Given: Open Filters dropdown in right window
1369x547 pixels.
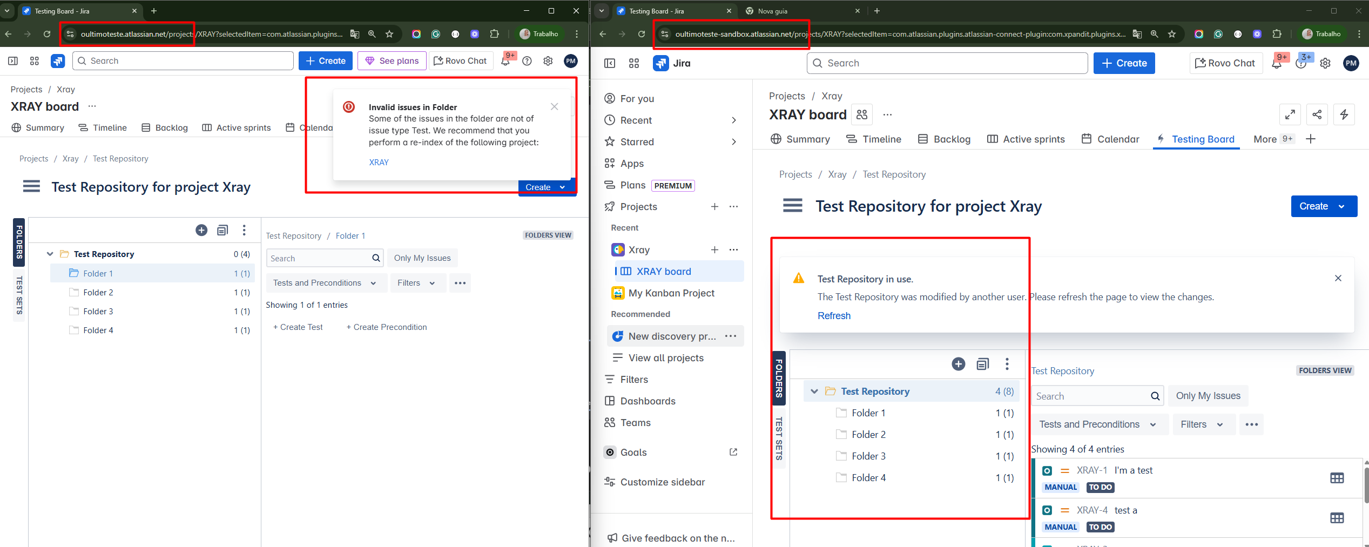Looking at the screenshot, I should point(1203,424).
